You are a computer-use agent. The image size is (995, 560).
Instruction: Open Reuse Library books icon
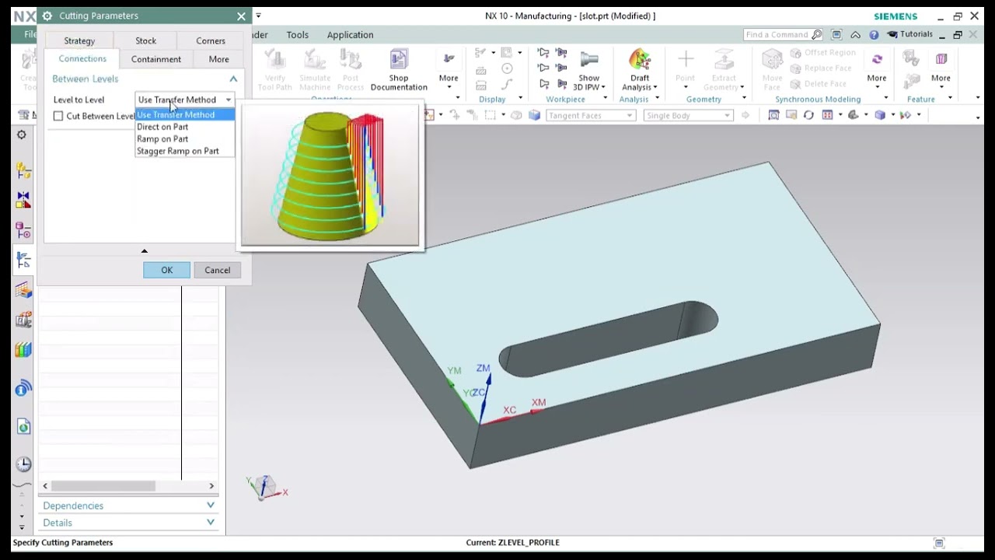[x=23, y=349]
